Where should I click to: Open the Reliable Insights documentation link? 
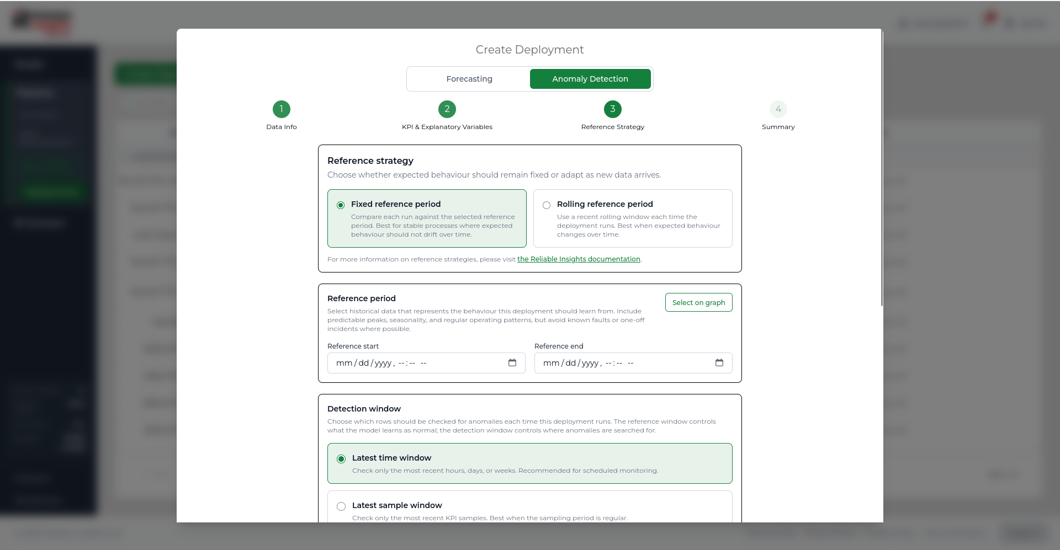[579, 259]
